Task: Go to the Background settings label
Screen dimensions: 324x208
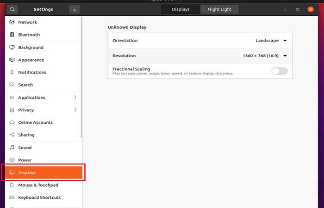Action: coord(31,48)
